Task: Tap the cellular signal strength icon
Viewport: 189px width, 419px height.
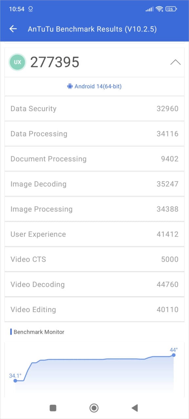Action: pyautogui.click(x=148, y=9)
